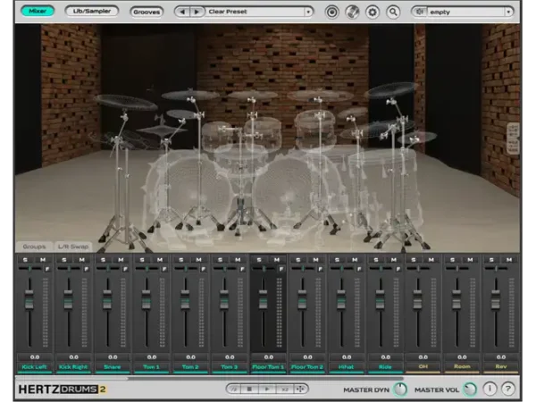
Task: Click the F button on Tom 2
Action: [203, 269]
